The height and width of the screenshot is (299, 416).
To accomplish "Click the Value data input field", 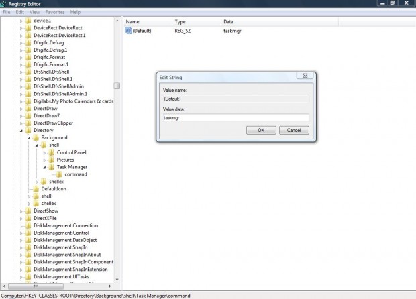I will (x=236, y=118).
